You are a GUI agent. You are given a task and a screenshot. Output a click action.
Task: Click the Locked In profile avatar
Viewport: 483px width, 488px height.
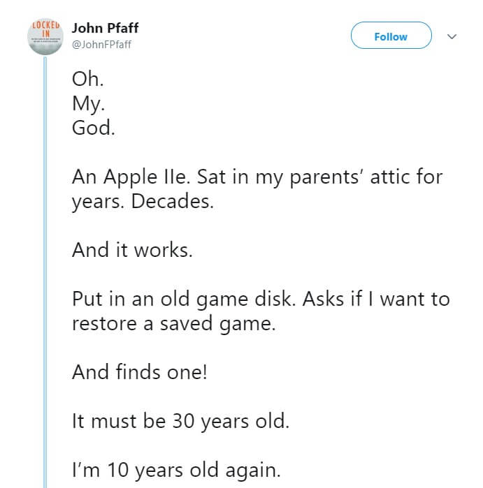tap(43, 35)
